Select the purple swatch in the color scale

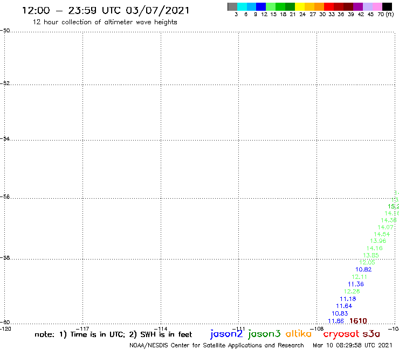tap(358, 6)
